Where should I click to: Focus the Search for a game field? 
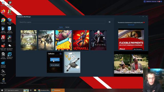(62, 22)
